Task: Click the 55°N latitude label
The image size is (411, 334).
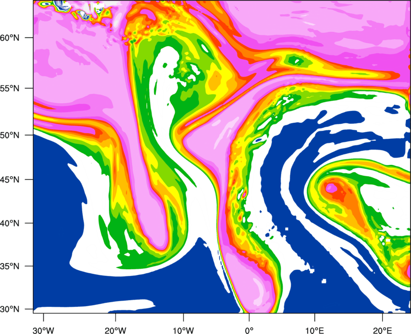Action: [10, 88]
